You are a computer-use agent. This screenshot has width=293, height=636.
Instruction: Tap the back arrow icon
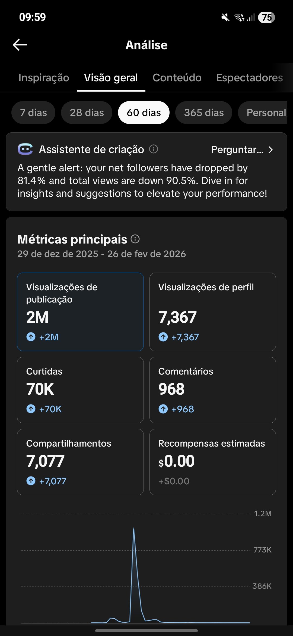20,45
